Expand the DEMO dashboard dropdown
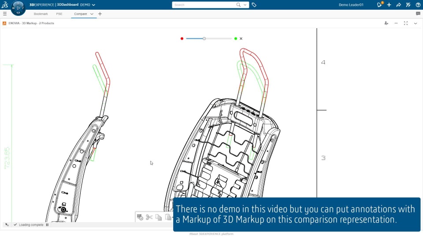 tap(93, 5)
